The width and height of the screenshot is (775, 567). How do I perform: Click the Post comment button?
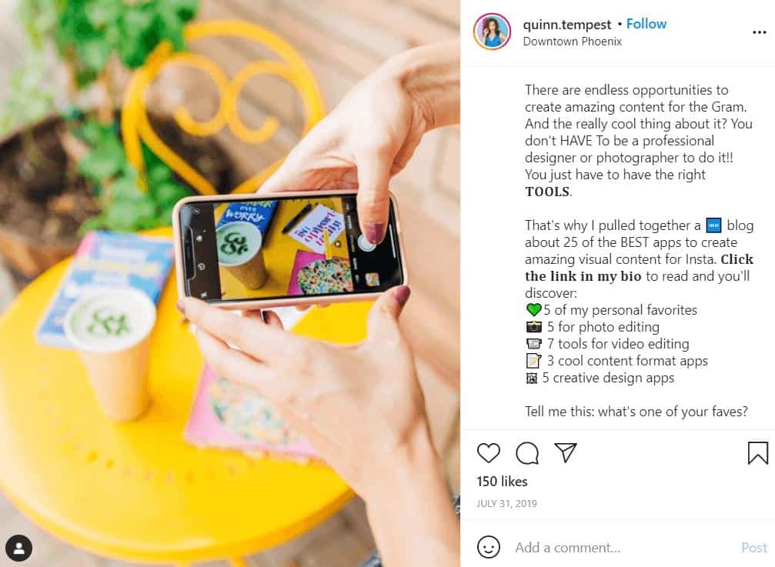pyautogui.click(x=753, y=547)
